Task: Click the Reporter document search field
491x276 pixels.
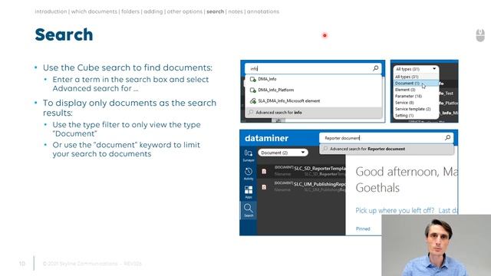Action: click(386, 138)
